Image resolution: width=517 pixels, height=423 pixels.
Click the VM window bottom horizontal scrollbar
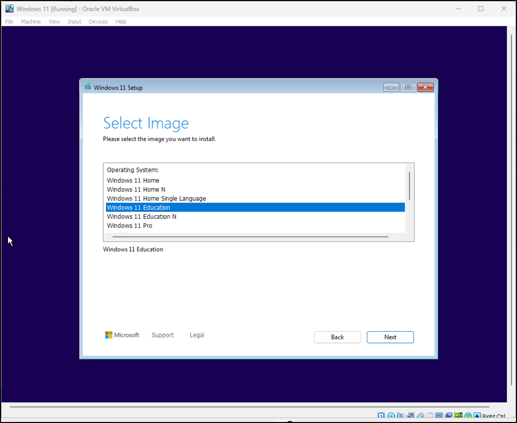249,407
